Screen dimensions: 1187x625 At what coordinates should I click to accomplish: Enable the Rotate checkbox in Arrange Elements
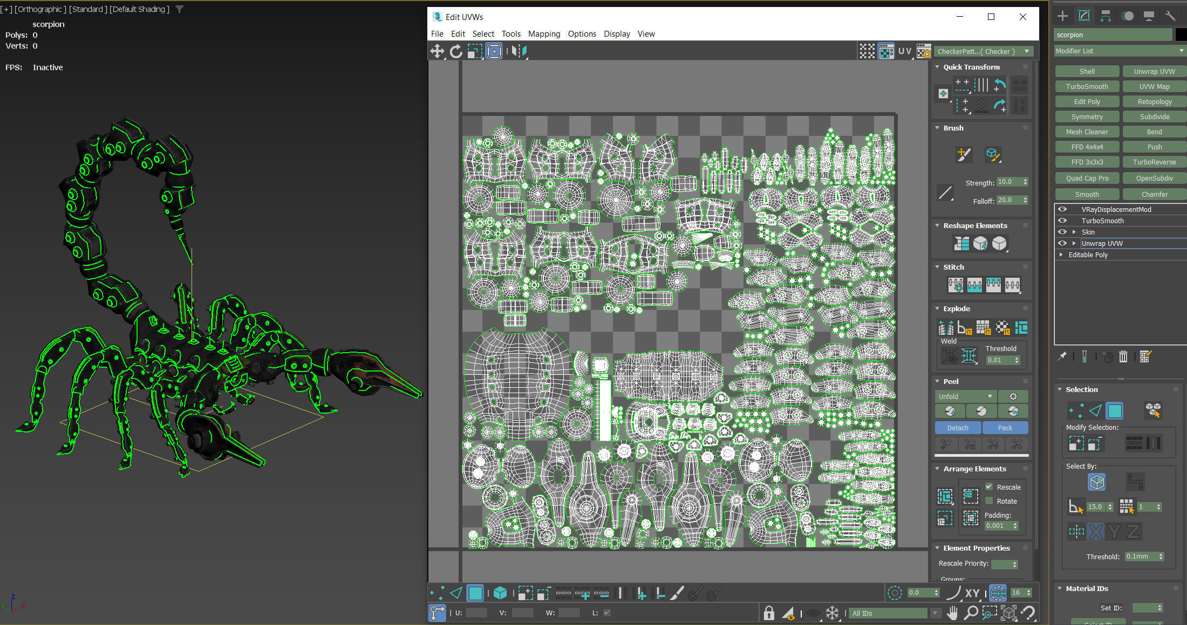[989, 501]
